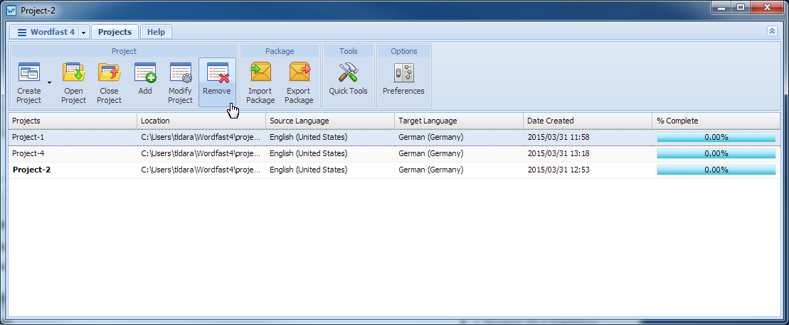
Task: Switch to the Projects tab
Action: [115, 32]
